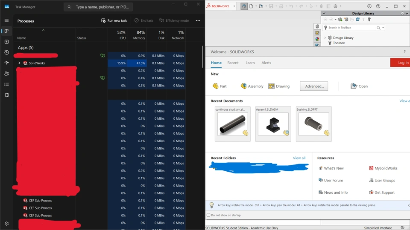Image resolution: width=410 pixels, height=230 pixels.
Task: Open Performance page in Task Manager sidebar
Action: 6,42
